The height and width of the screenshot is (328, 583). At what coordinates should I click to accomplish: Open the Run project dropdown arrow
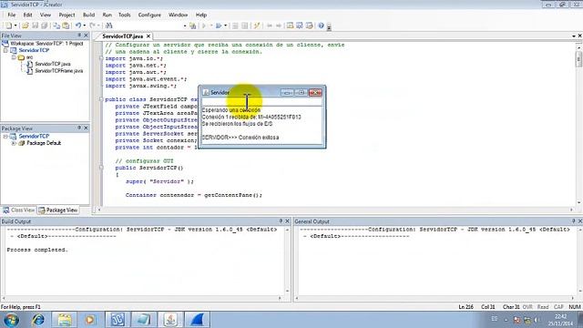(225, 26)
